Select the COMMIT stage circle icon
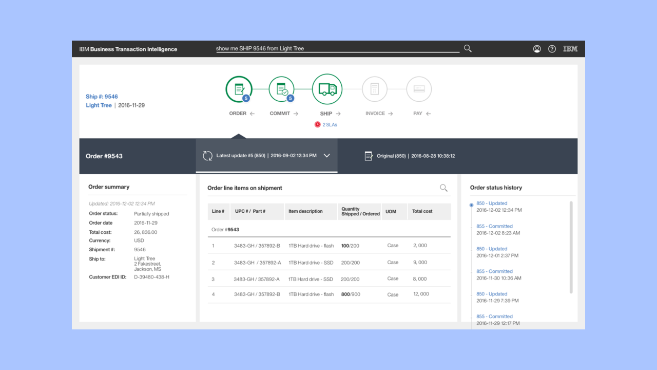The height and width of the screenshot is (370, 657). [282, 89]
